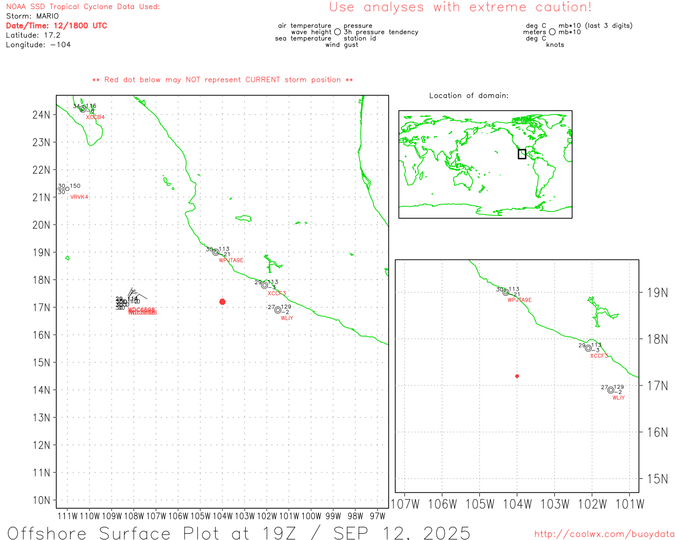Click the 24N latitude label on main map
The image size is (675, 540).
[42, 115]
